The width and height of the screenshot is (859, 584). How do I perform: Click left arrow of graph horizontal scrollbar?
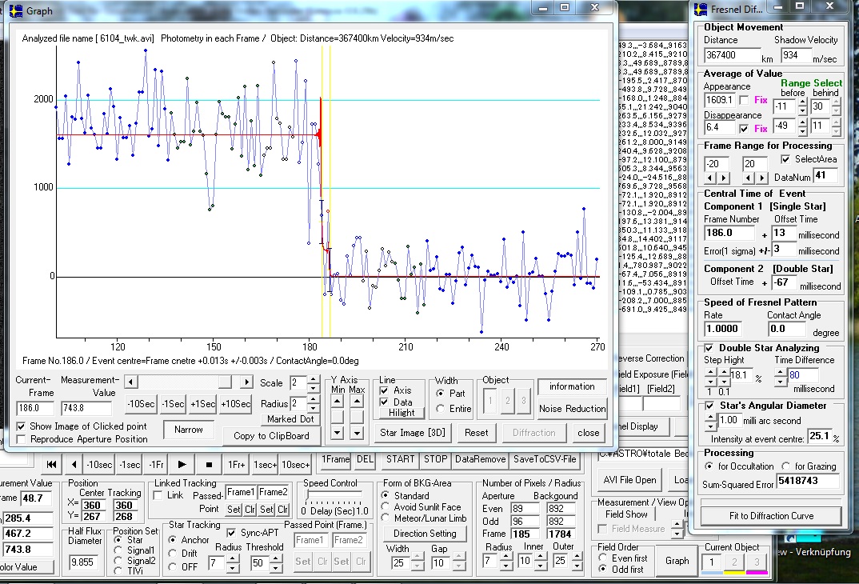[131, 382]
